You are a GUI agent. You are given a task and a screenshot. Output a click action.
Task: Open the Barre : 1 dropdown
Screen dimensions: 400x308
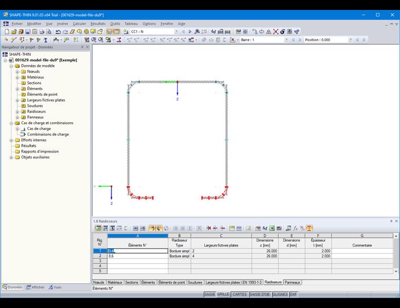pos(286,40)
